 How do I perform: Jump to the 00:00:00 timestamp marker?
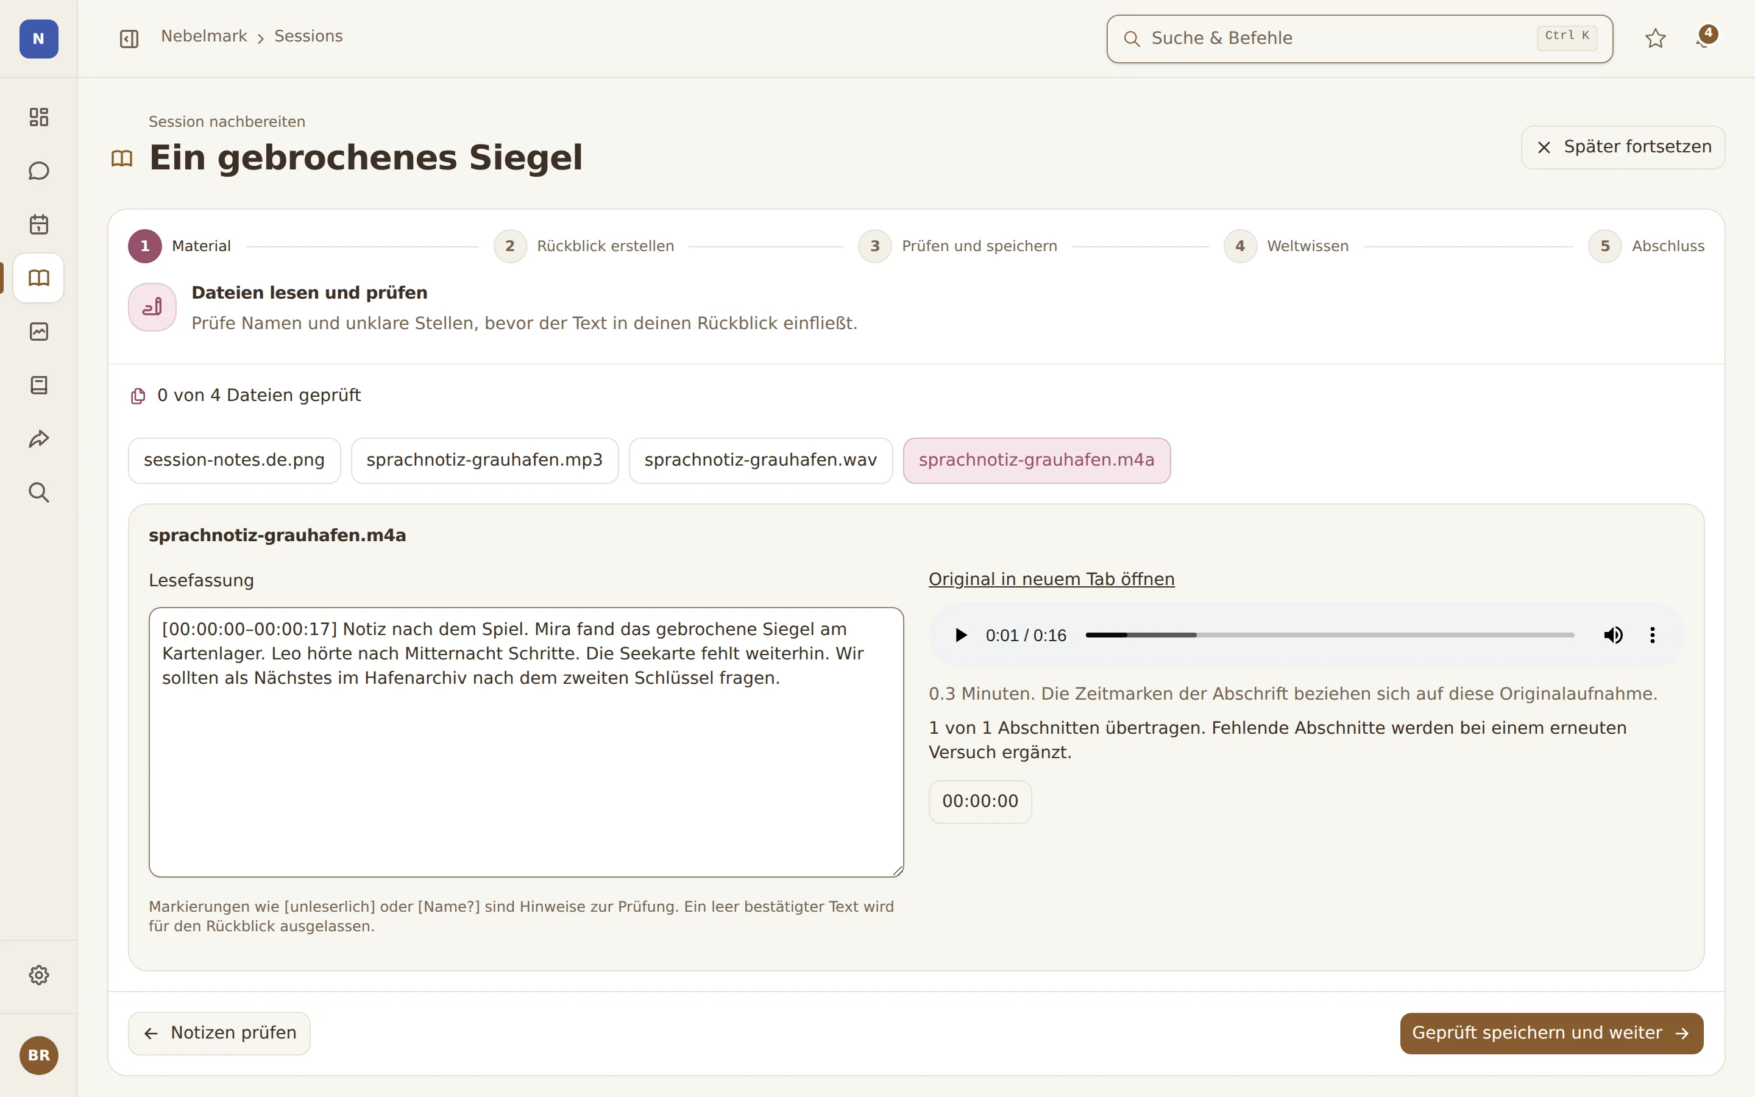(980, 801)
